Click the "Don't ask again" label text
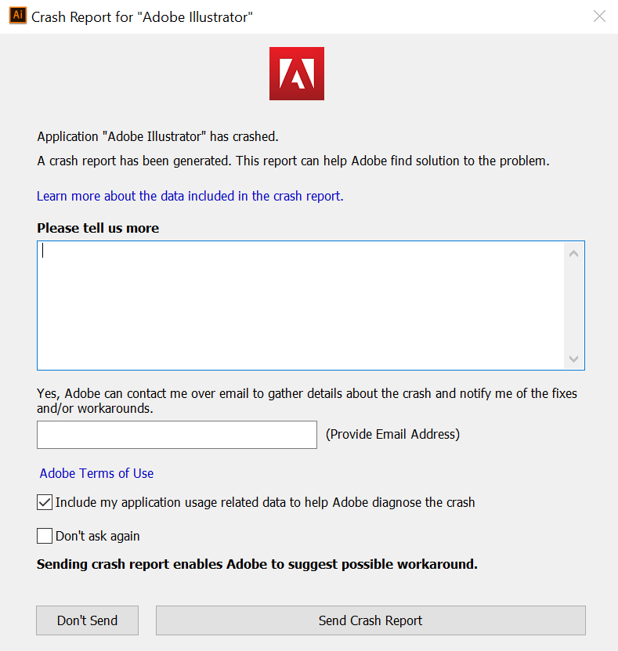The image size is (618, 651). click(98, 536)
